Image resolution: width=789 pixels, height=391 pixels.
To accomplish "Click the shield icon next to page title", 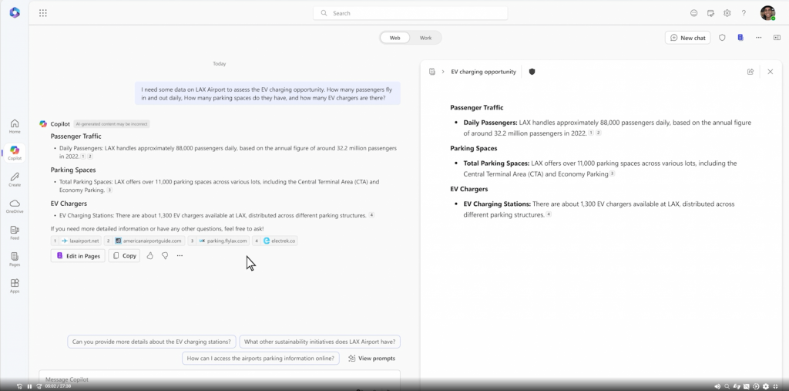I will (532, 72).
